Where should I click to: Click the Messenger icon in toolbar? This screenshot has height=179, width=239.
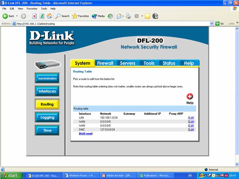[x=155, y=16]
